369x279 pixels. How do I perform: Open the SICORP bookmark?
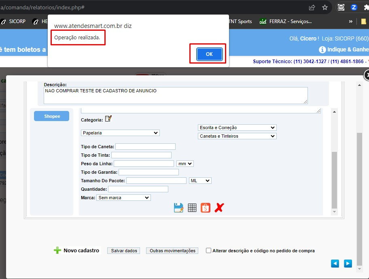tap(13, 21)
